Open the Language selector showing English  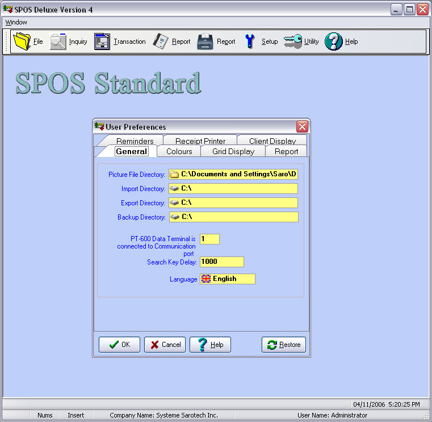(228, 279)
